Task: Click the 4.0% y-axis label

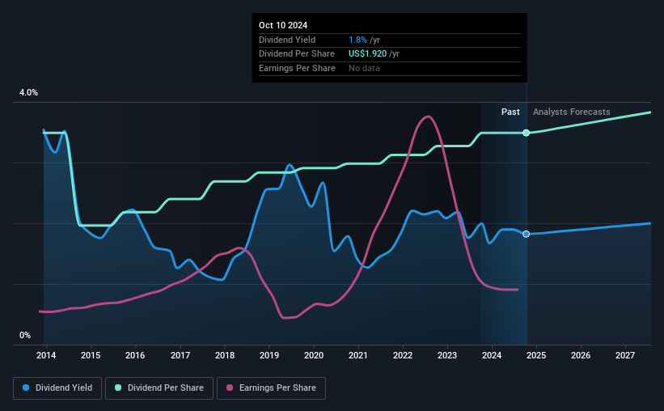Action: tap(28, 92)
